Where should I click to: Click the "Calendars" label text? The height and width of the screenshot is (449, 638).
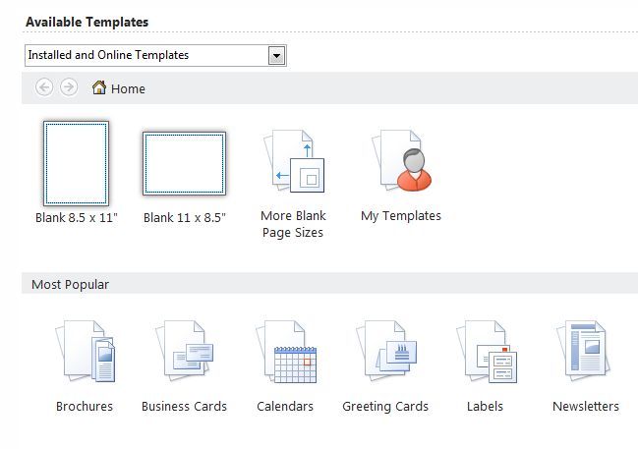(285, 406)
